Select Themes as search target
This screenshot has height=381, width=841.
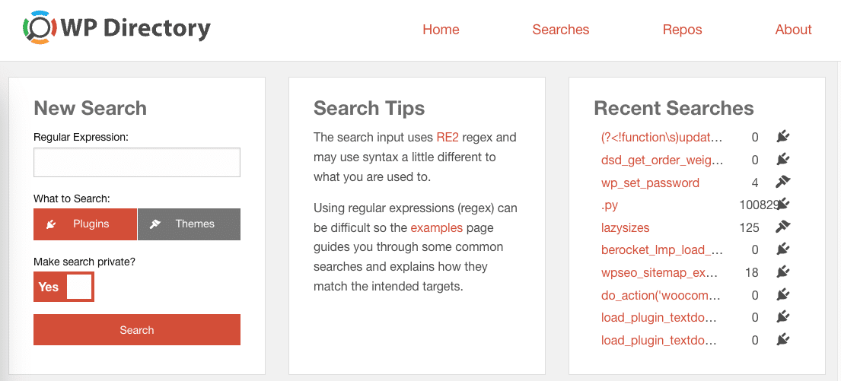click(189, 224)
